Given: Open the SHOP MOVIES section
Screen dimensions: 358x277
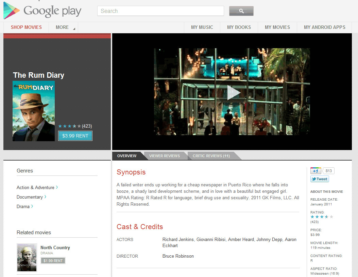Looking at the screenshot, I should click(x=26, y=27).
